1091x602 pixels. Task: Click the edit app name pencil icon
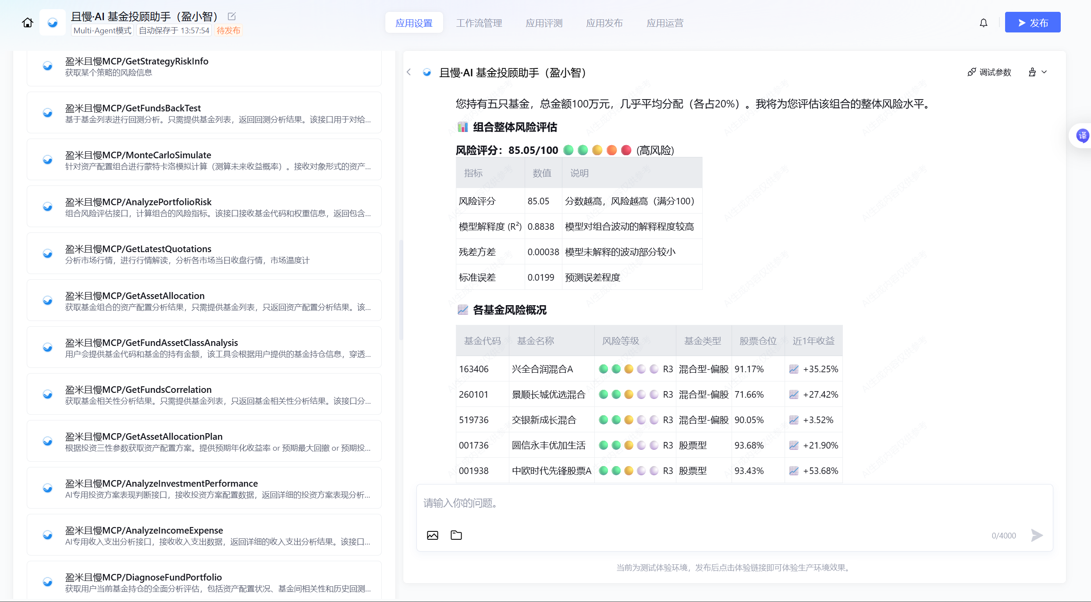(232, 16)
